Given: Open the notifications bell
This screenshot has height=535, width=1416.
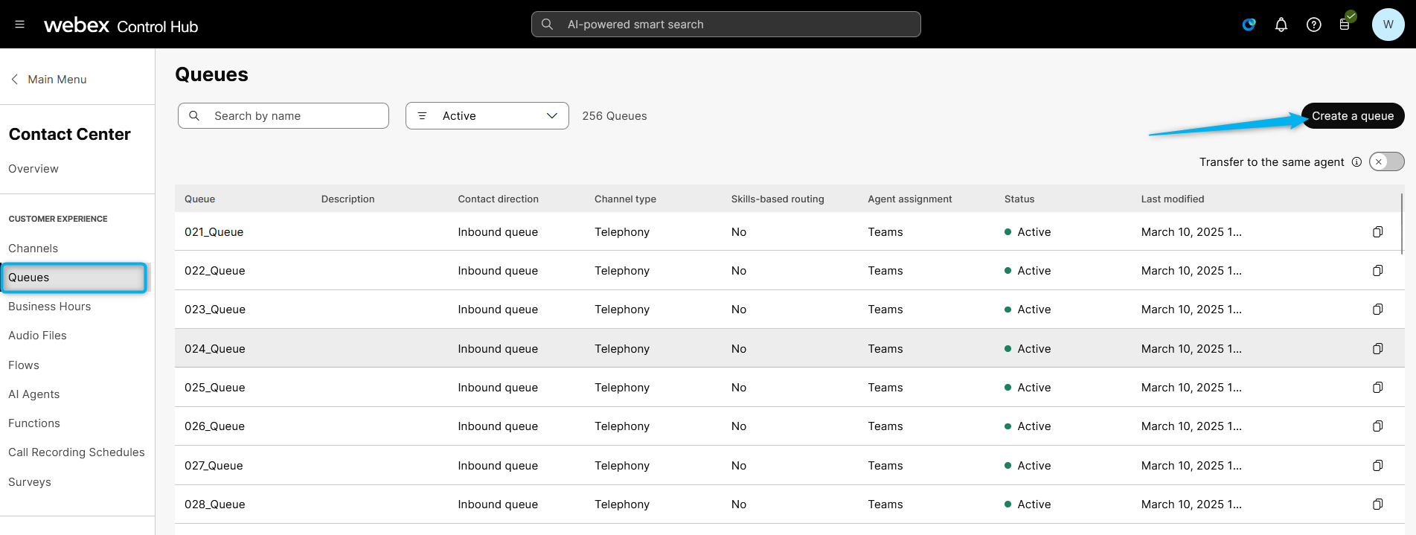Looking at the screenshot, I should [x=1281, y=25].
